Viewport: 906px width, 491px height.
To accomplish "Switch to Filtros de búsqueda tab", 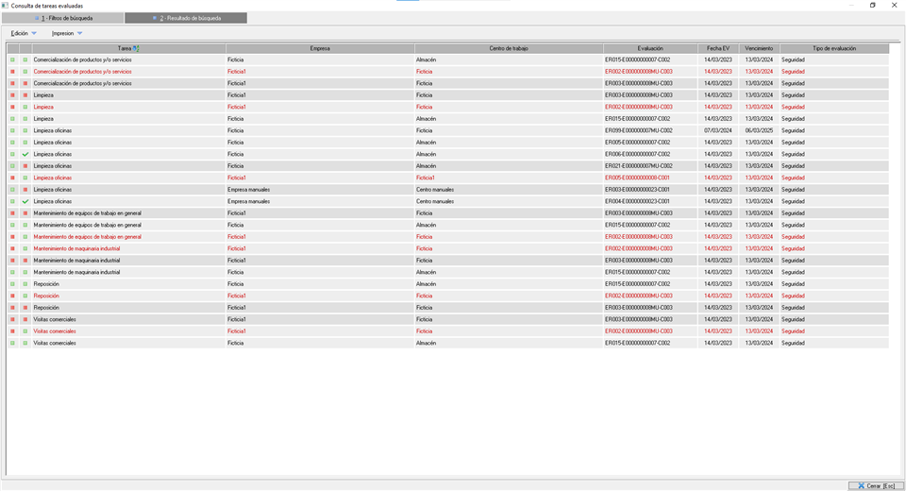I will pos(63,18).
